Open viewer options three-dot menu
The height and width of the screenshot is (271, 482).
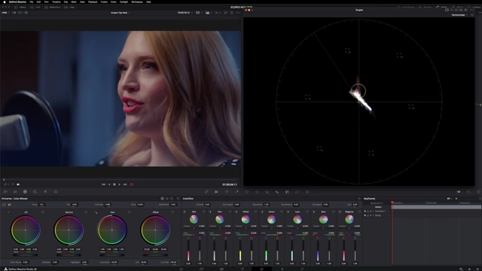pyautogui.click(x=238, y=13)
